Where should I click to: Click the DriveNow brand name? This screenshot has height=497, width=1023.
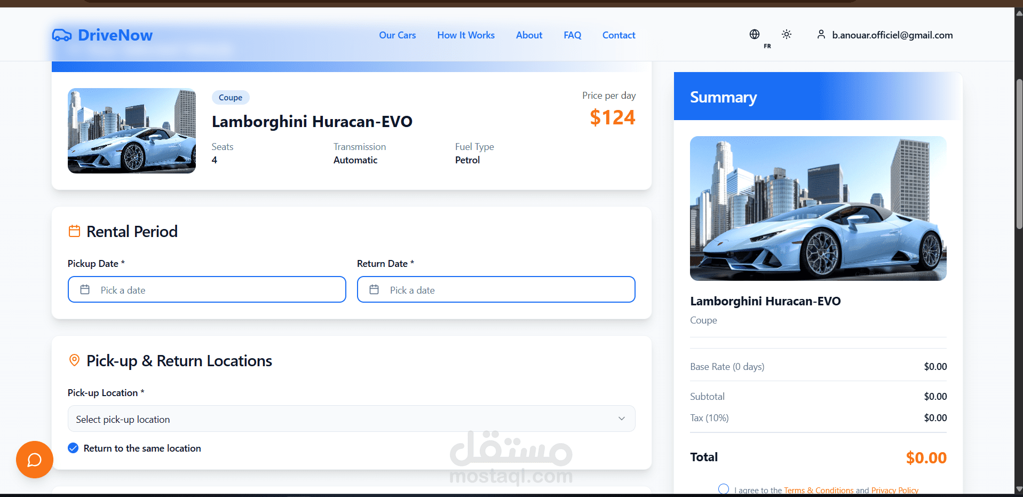[115, 35]
